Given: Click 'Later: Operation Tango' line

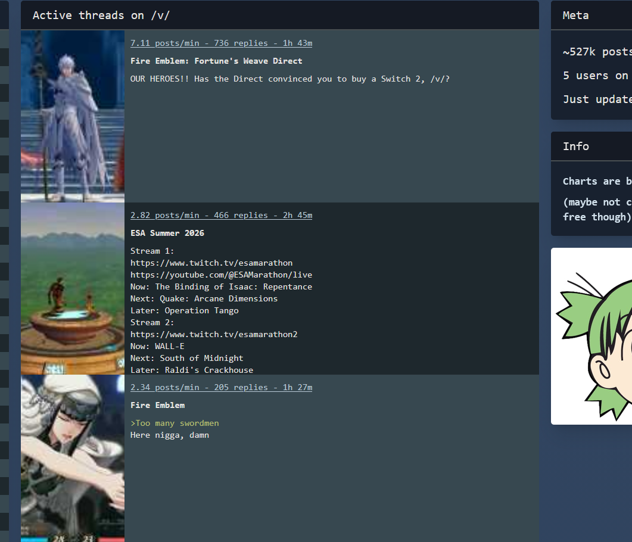Looking at the screenshot, I should (184, 311).
